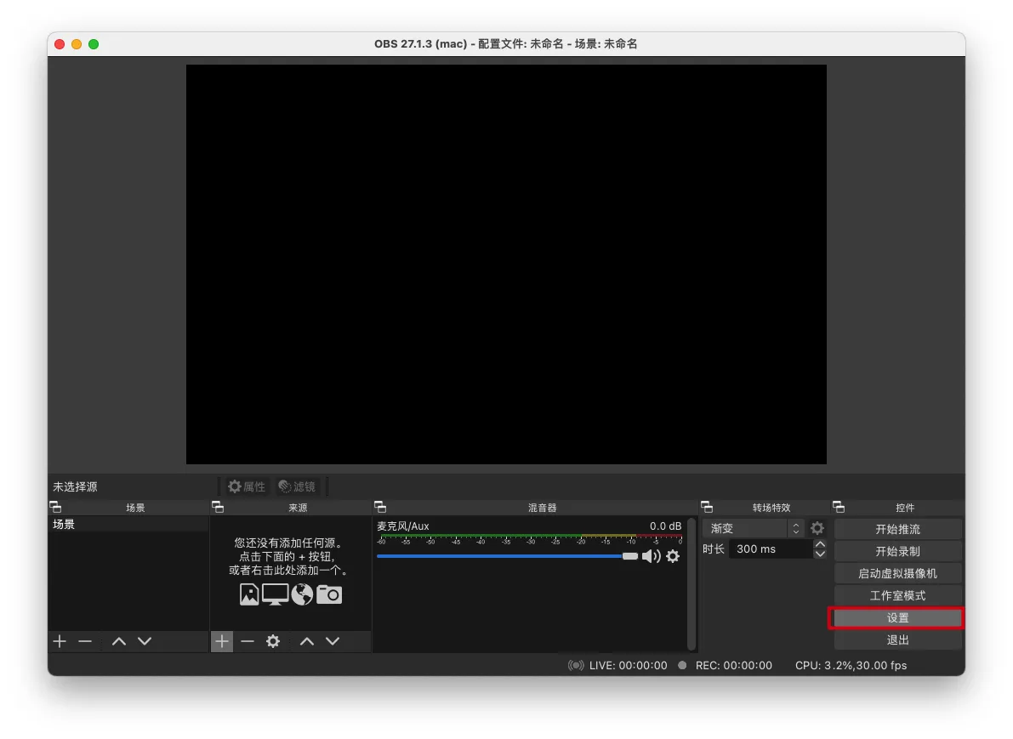Click the 时长 300 ms input field
Viewport: 1013px width, 739px height.
[x=769, y=549]
